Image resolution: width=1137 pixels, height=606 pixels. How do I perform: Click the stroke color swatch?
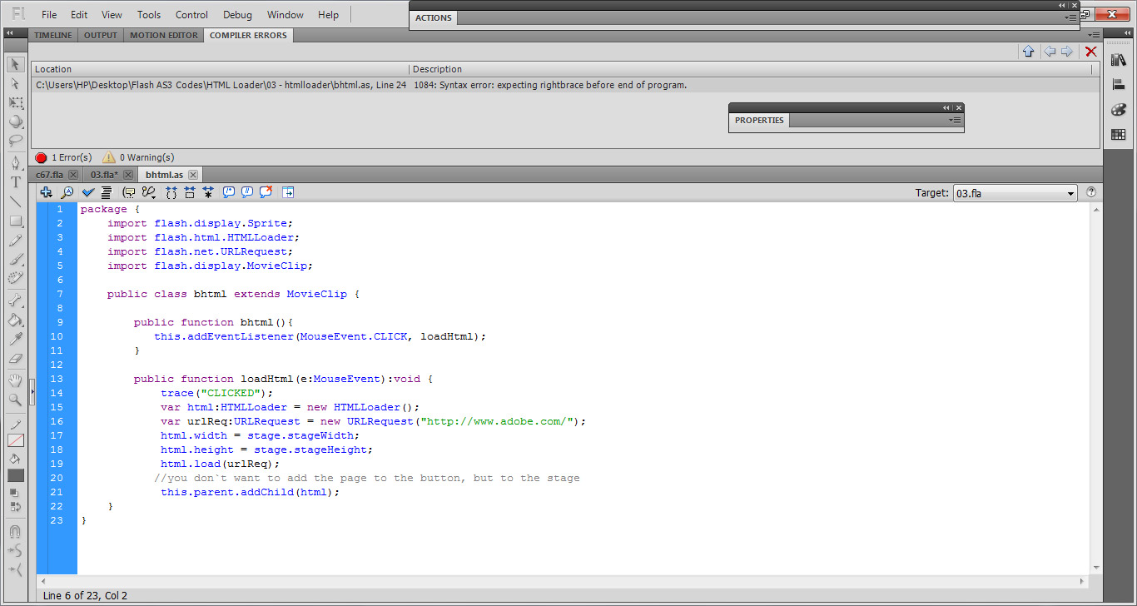click(x=16, y=439)
